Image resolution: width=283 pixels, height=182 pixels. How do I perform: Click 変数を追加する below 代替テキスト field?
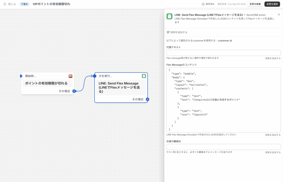pos(273,58)
